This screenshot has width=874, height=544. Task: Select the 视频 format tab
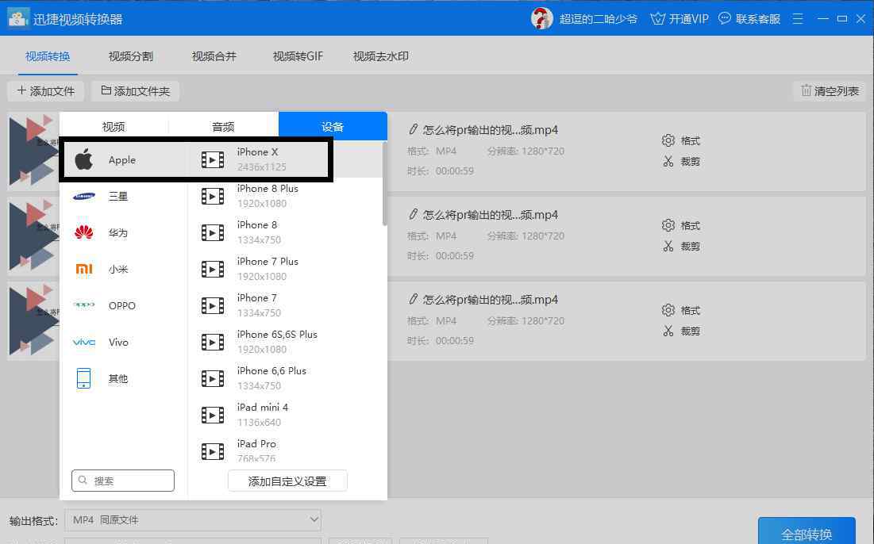click(114, 126)
